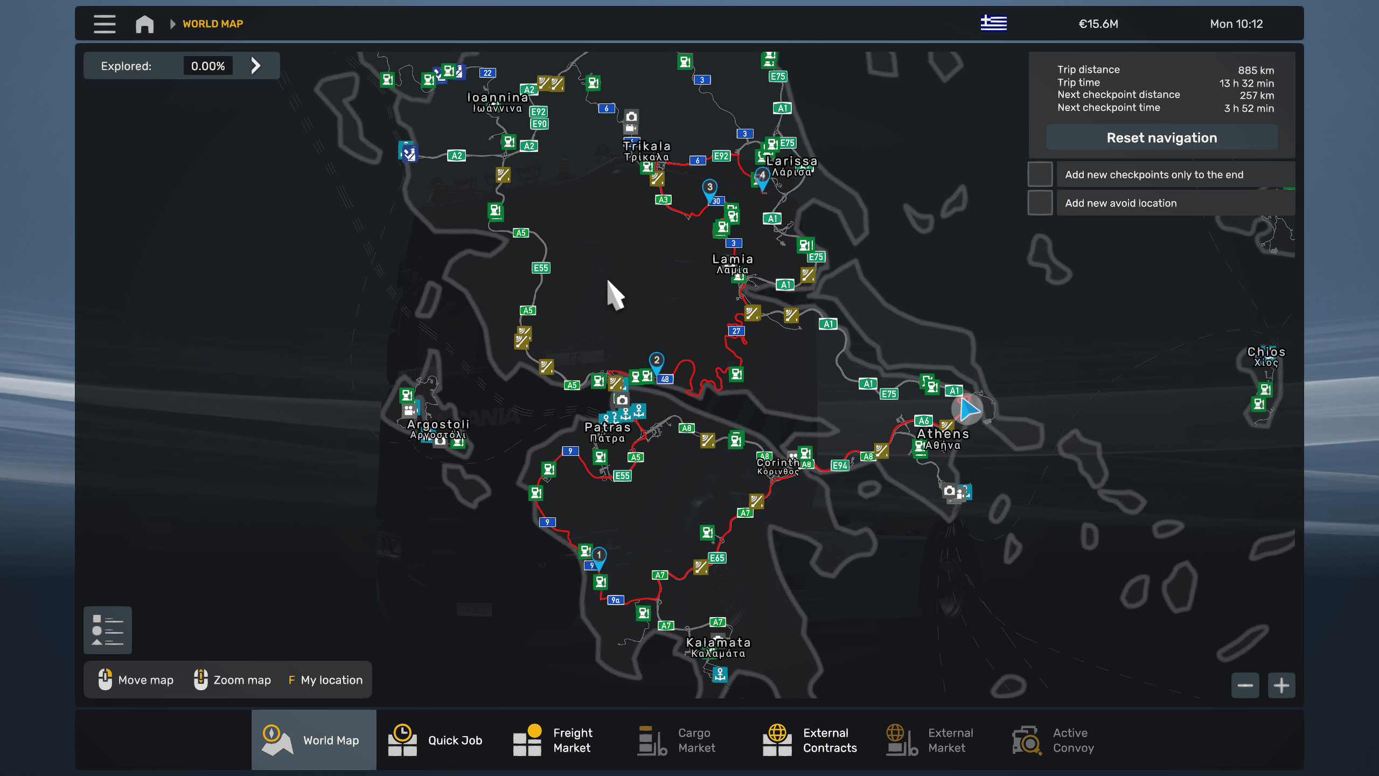Click the Greek flag icon
Screen dimensions: 1379x776
pyautogui.click(x=993, y=23)
